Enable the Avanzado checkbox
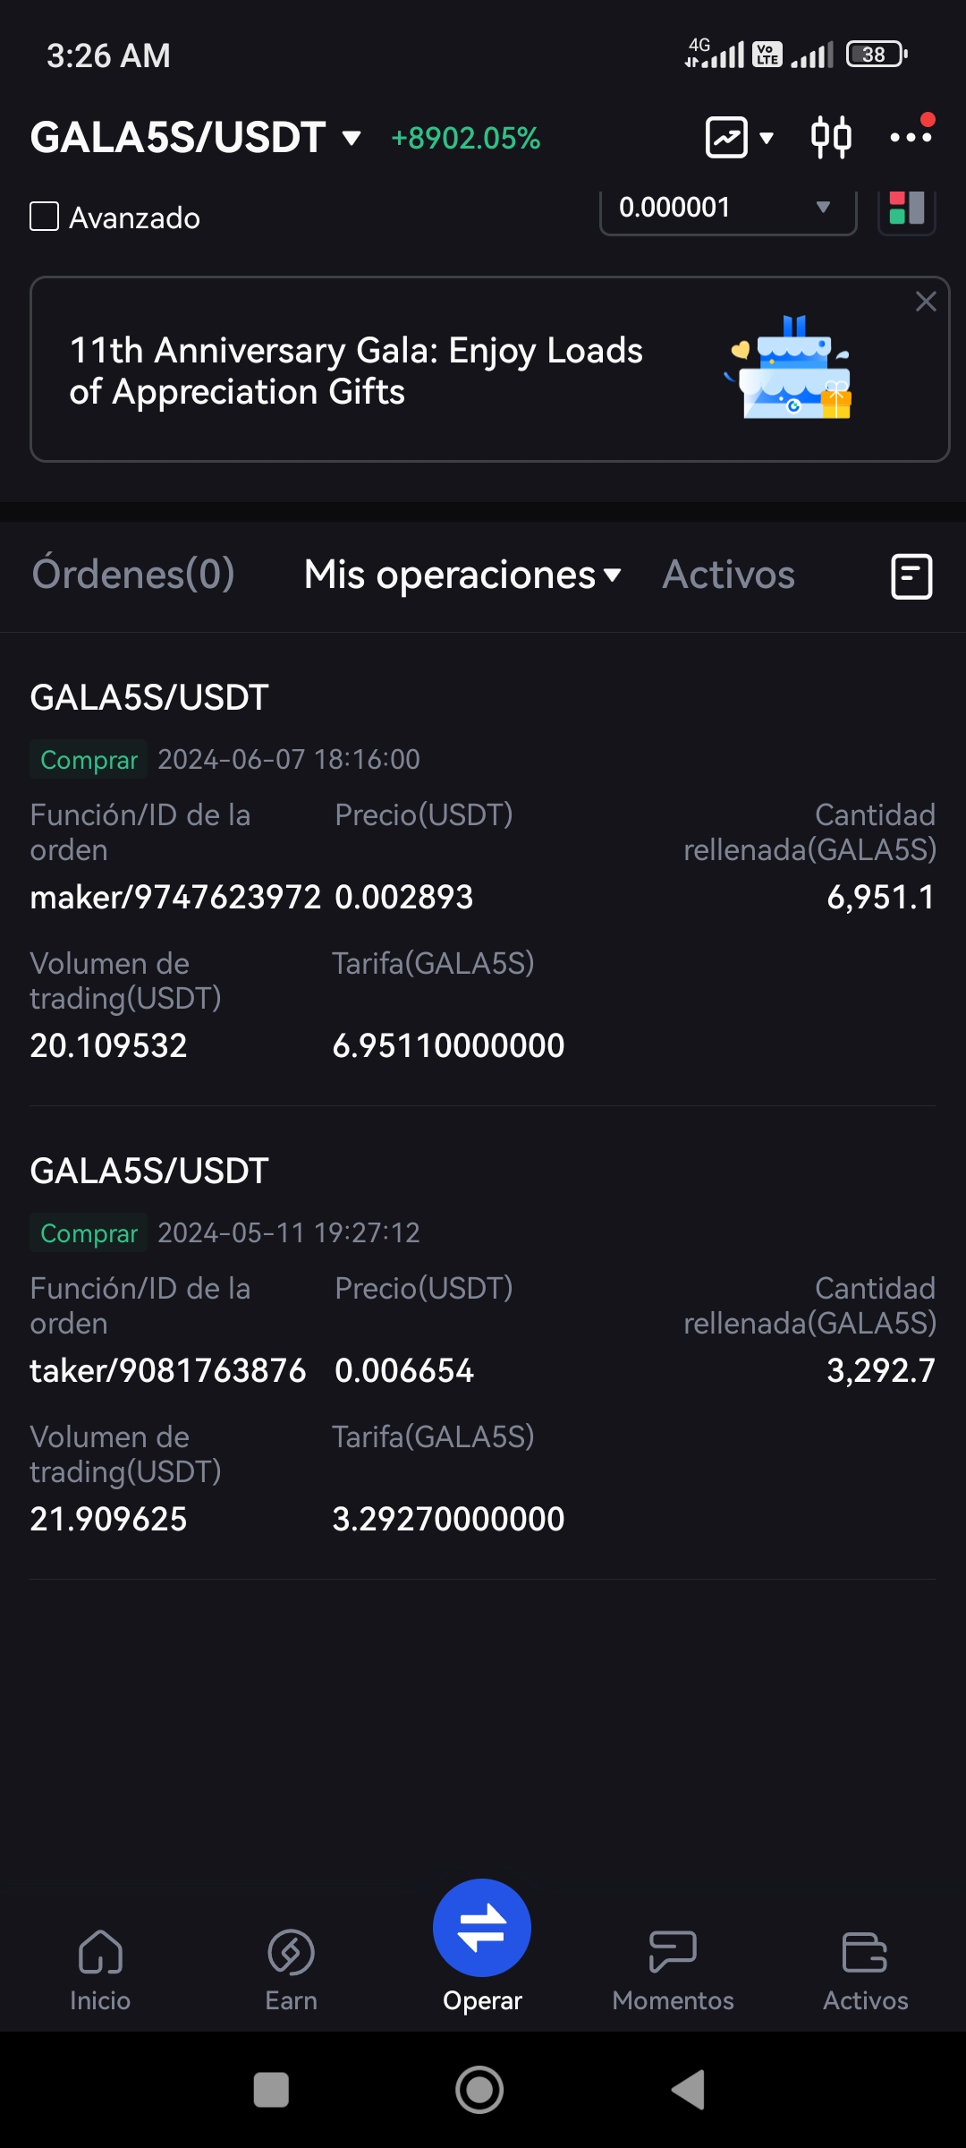The image size is (966, 2148). click(x=45, y=217)
